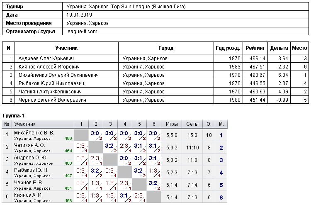
Task: Click rating value 463.63
Action: (x=257, y=92)
